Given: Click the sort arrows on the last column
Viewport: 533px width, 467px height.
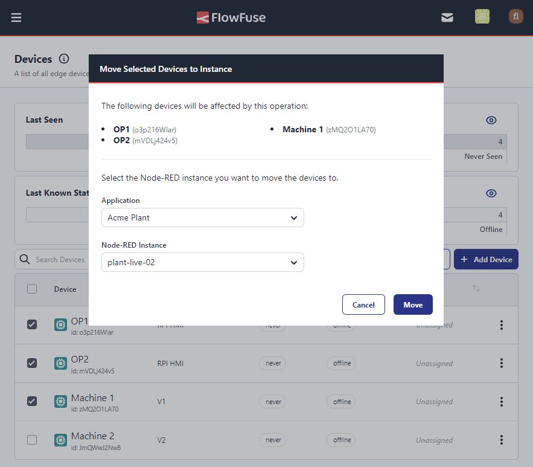Looking at the screenshot, I should [x=476, y=289].
